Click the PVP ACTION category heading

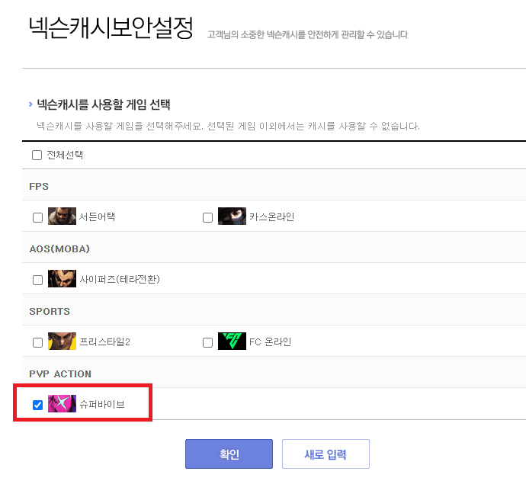[60, 374]
